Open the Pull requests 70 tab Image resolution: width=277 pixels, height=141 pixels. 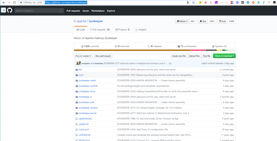pyautogui.click(x=100, y=30)
